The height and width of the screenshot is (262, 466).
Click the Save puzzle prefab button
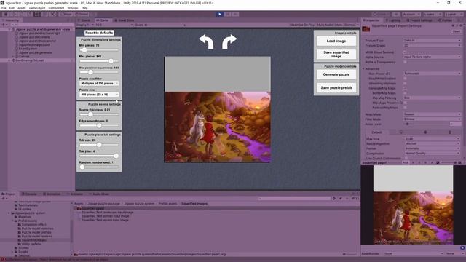coord(336,87)
